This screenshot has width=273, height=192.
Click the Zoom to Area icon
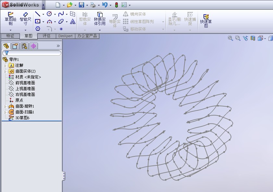[238, 38]
